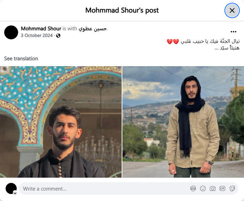Open the emoji picker smiley icon
244x201 pixels.
(x=203, y=188)
